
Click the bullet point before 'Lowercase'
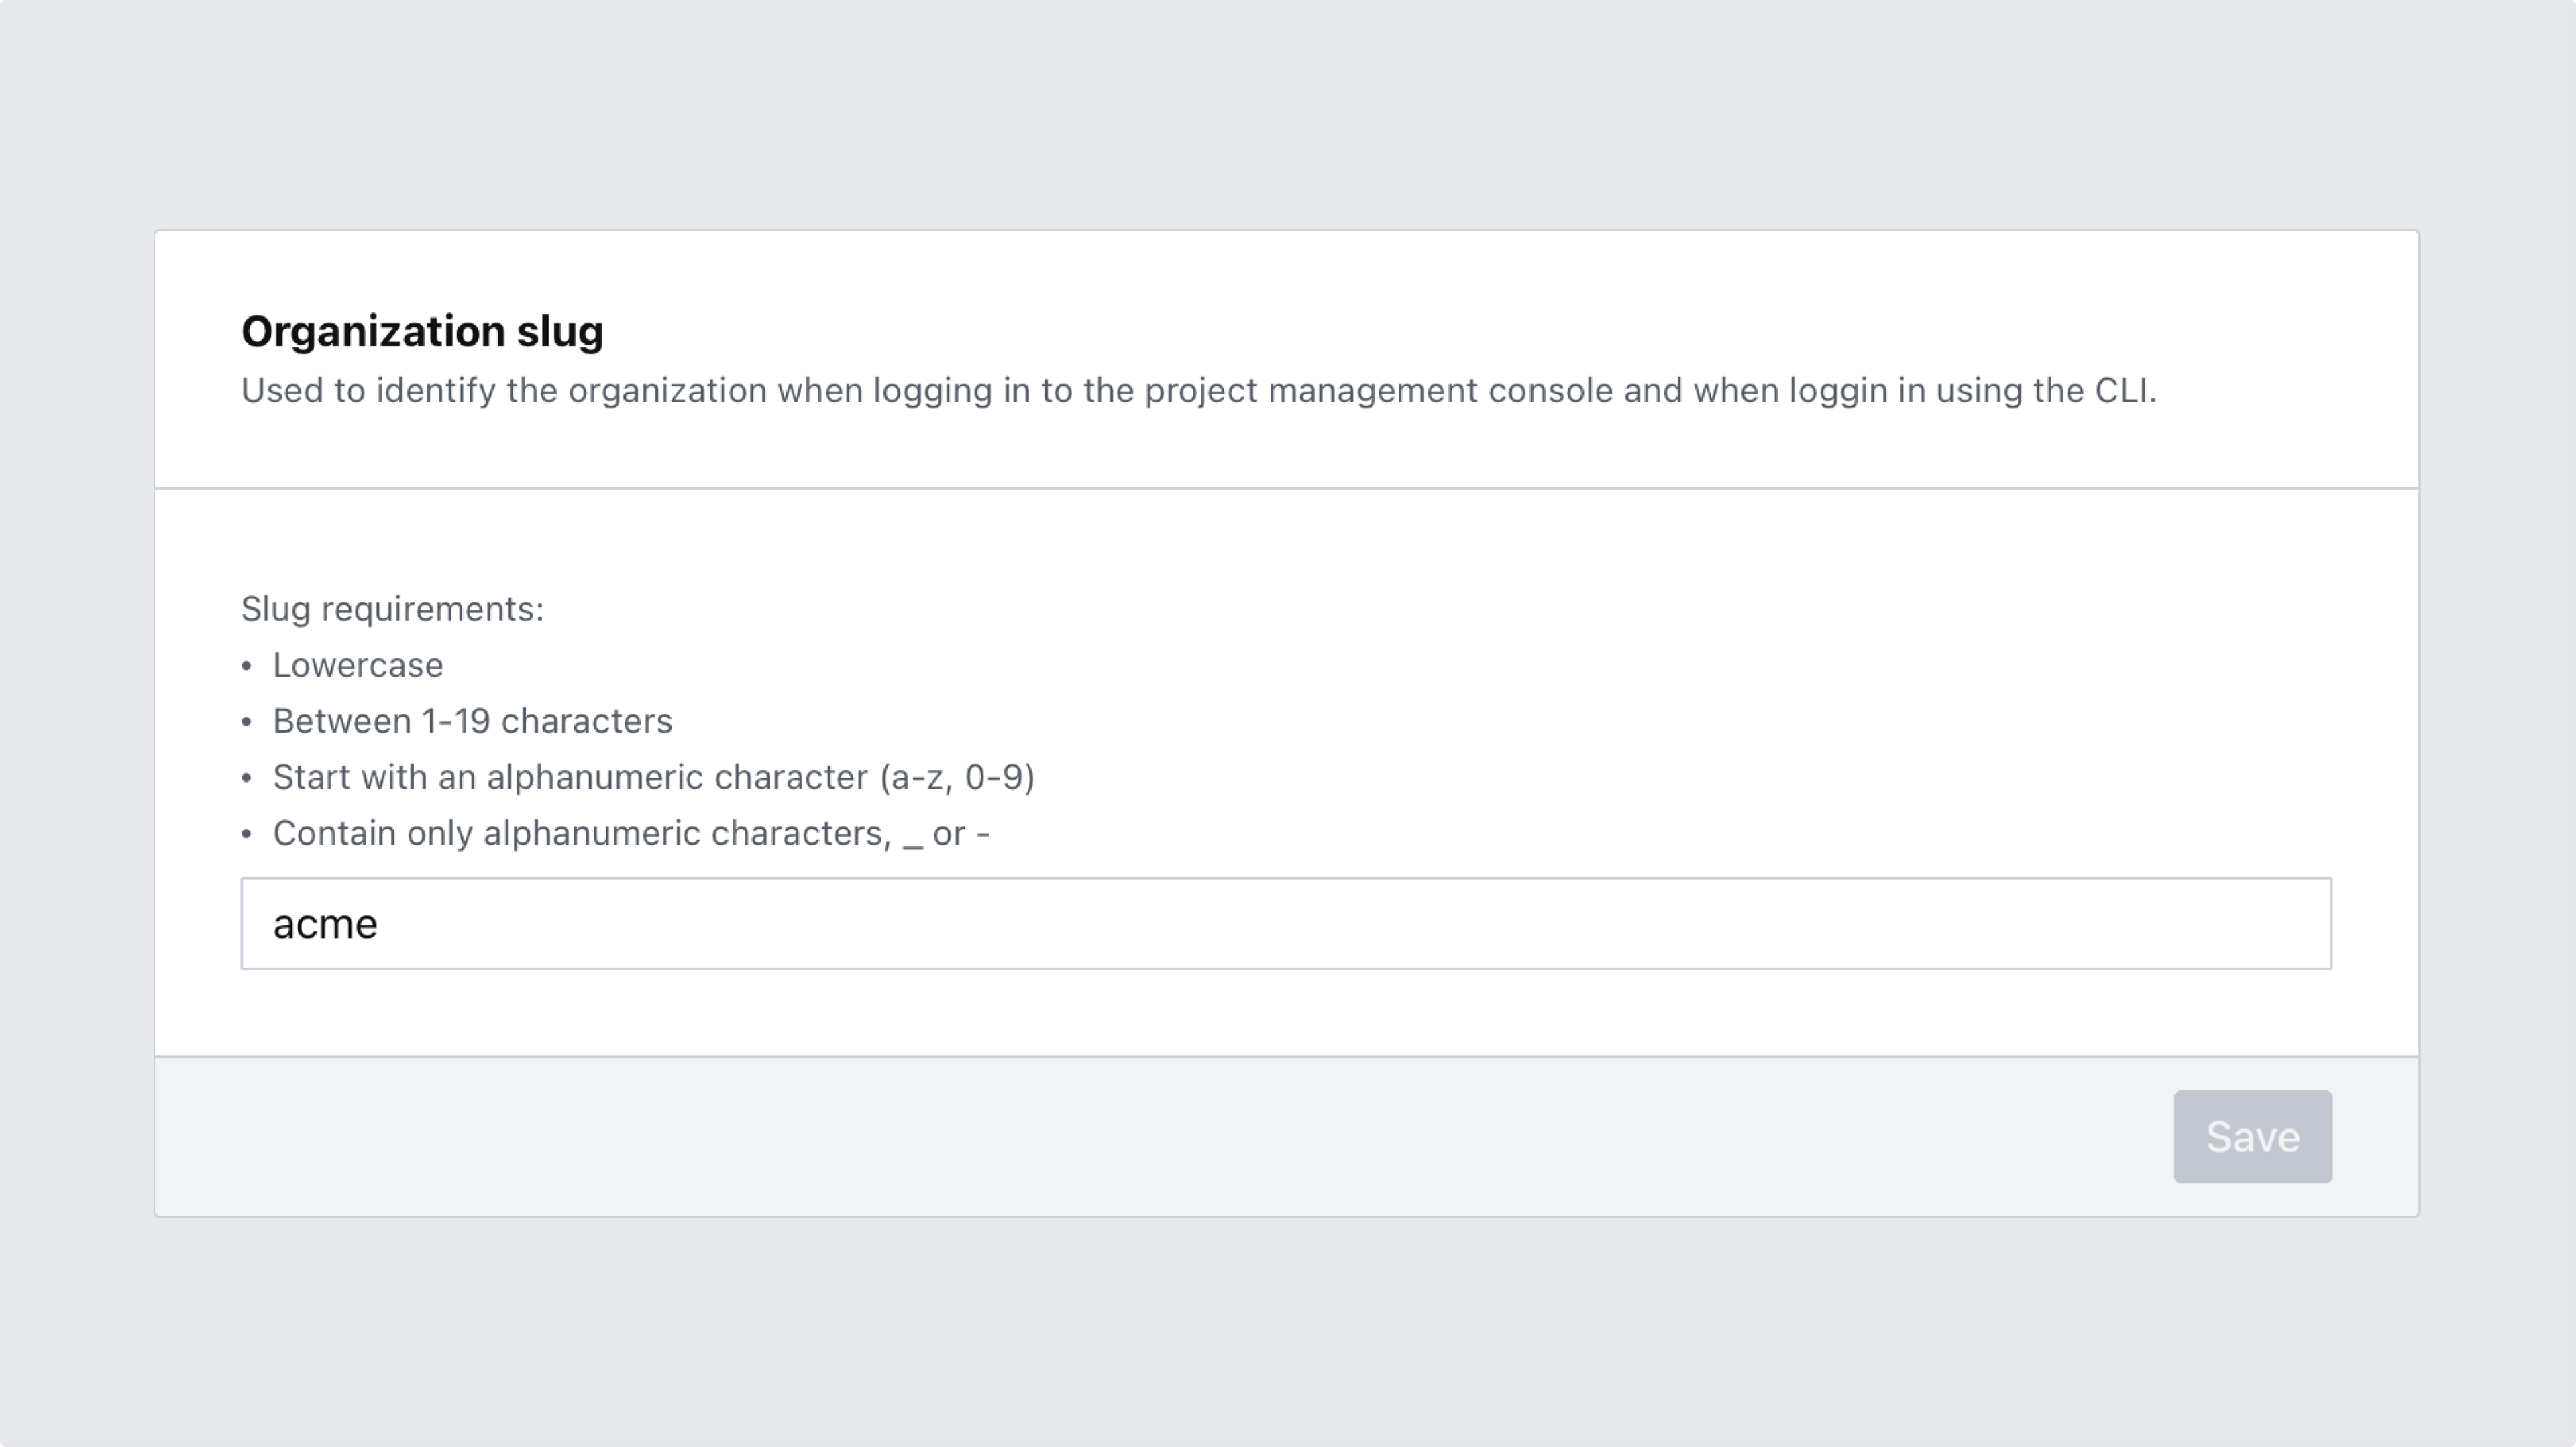pos(246,667)
